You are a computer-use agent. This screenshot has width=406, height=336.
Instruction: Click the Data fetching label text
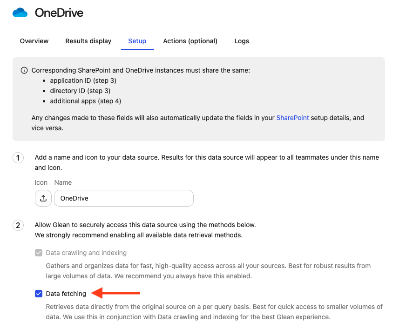point(66,294)
